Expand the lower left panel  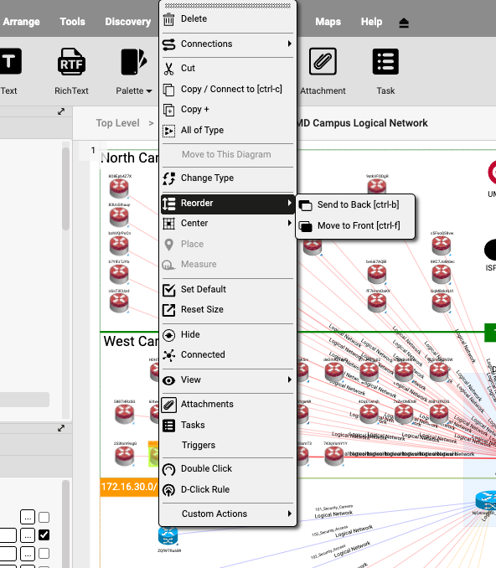[61, 428]
